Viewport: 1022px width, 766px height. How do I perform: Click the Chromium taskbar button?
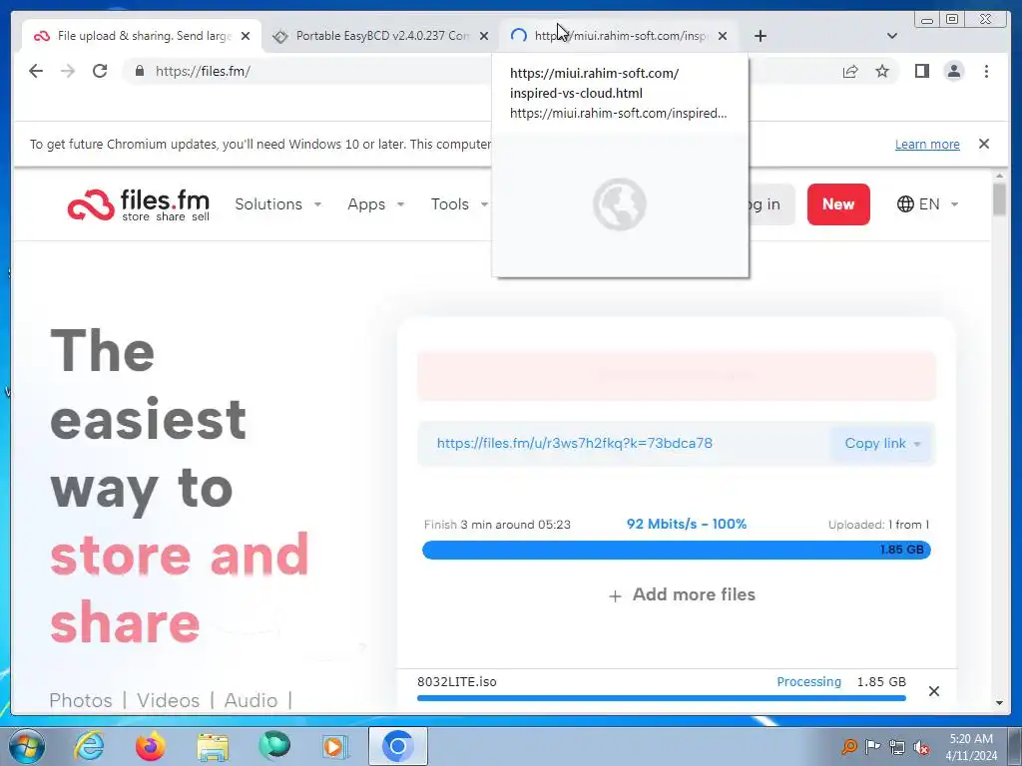point(397,746)
